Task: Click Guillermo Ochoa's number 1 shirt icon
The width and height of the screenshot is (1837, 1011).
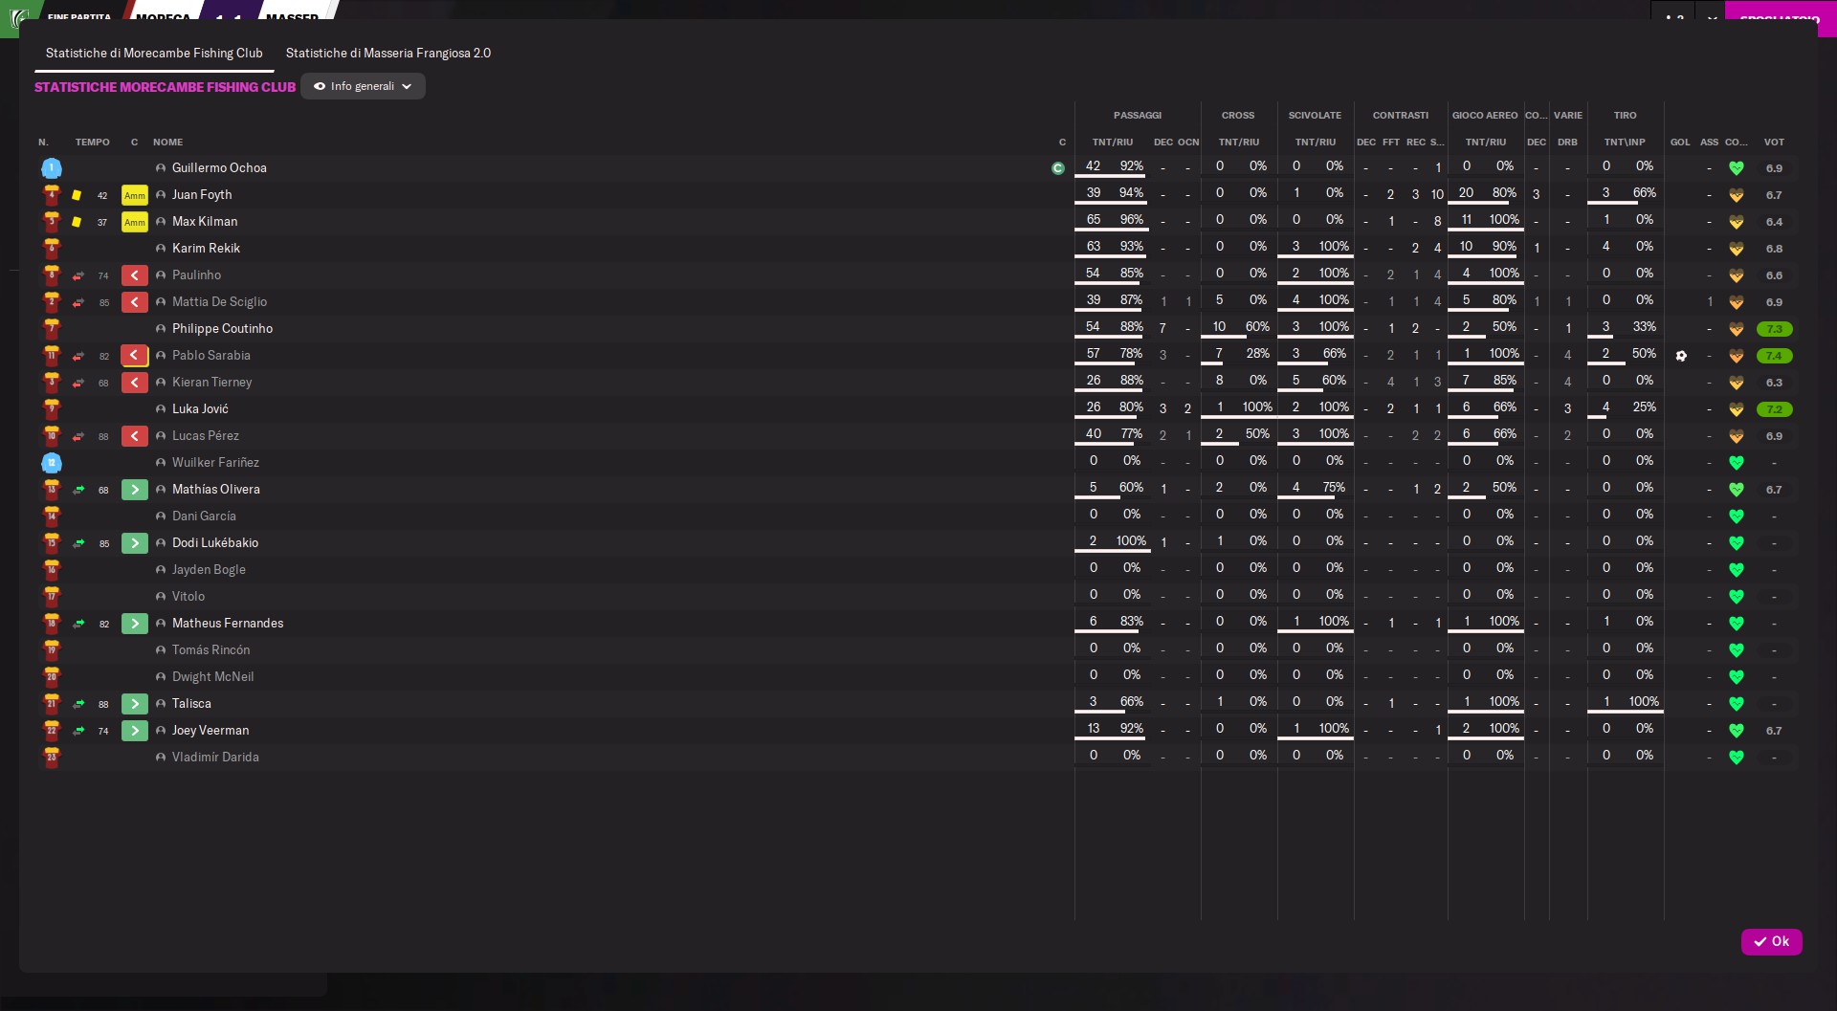Action: [52, 168]
